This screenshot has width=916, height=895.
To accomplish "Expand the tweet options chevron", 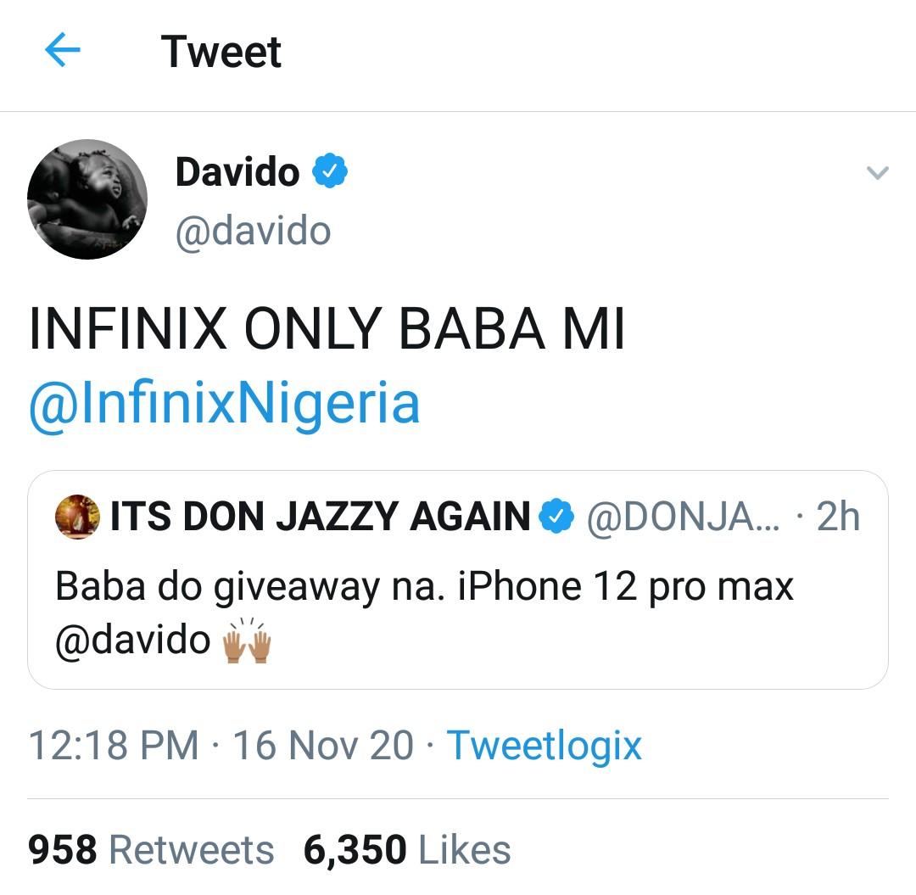I will click(877, 173).
